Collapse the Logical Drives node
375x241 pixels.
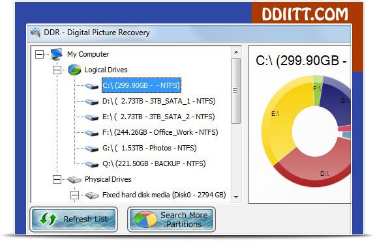pos(57,70)
